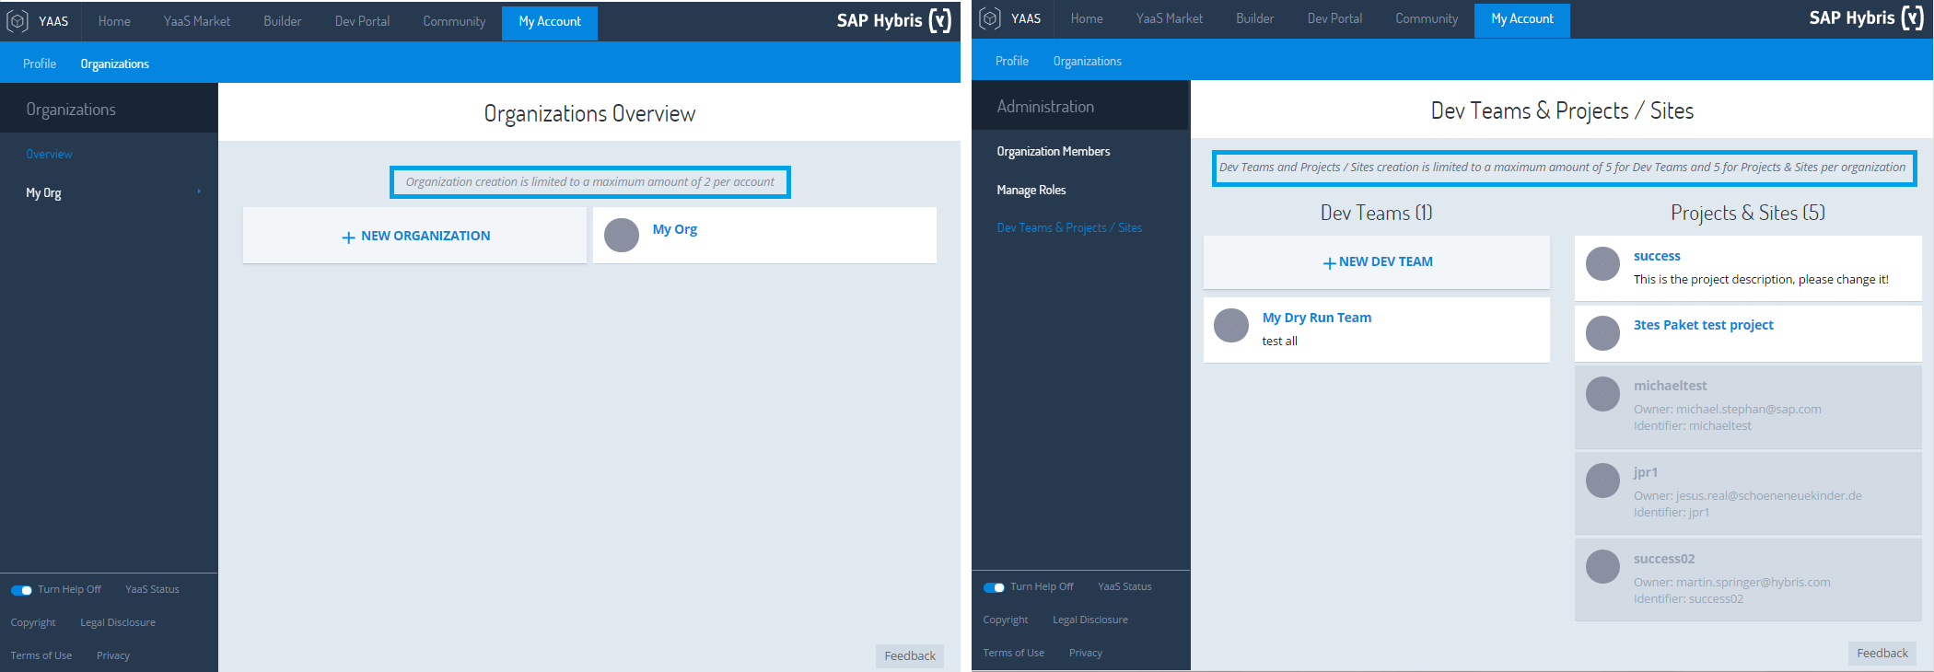Viewport: 1934px width, 672px height.
Task: Click avatar of the michaeltest project
Action: click(x=1603, y=394)
